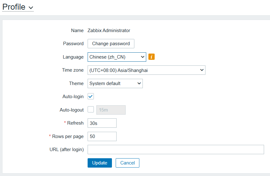
Task: Enable the Auto-logout checkbox
Action: [91, 109]
